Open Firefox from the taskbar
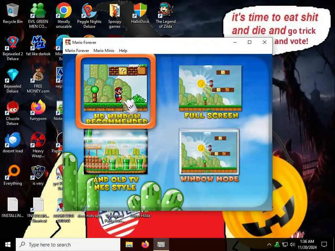The image size is (335, 251). point(145,244)
